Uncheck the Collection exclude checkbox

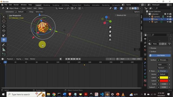165,14
